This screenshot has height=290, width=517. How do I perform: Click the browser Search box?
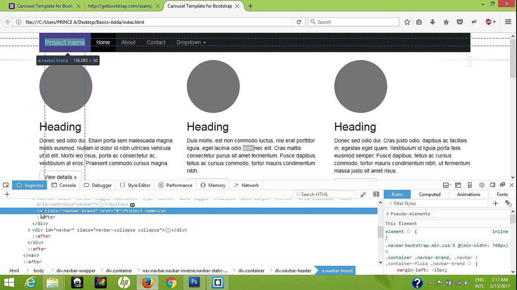pos(353,22)
